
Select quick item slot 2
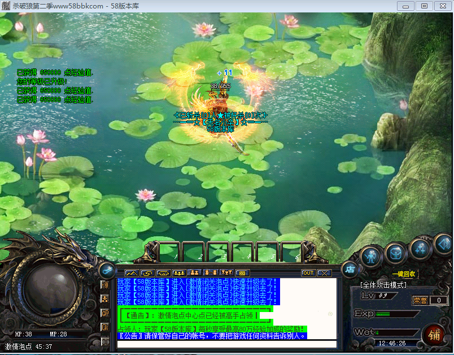click(194, 252)
